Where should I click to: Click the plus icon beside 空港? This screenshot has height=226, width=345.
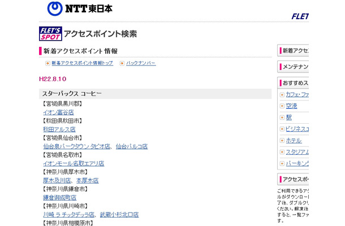click(x=282, y=106)
